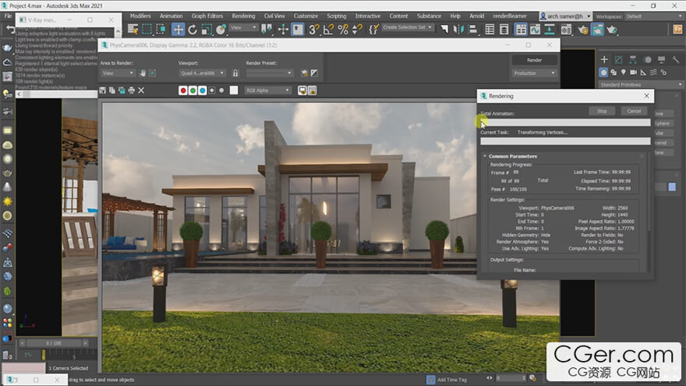Toggle the blue channel button

[202, 90]
